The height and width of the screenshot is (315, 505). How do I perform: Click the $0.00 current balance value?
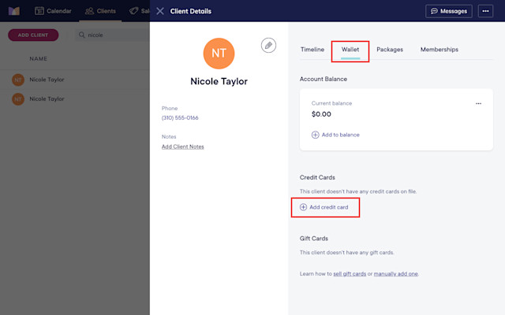[x=321, y=114]
